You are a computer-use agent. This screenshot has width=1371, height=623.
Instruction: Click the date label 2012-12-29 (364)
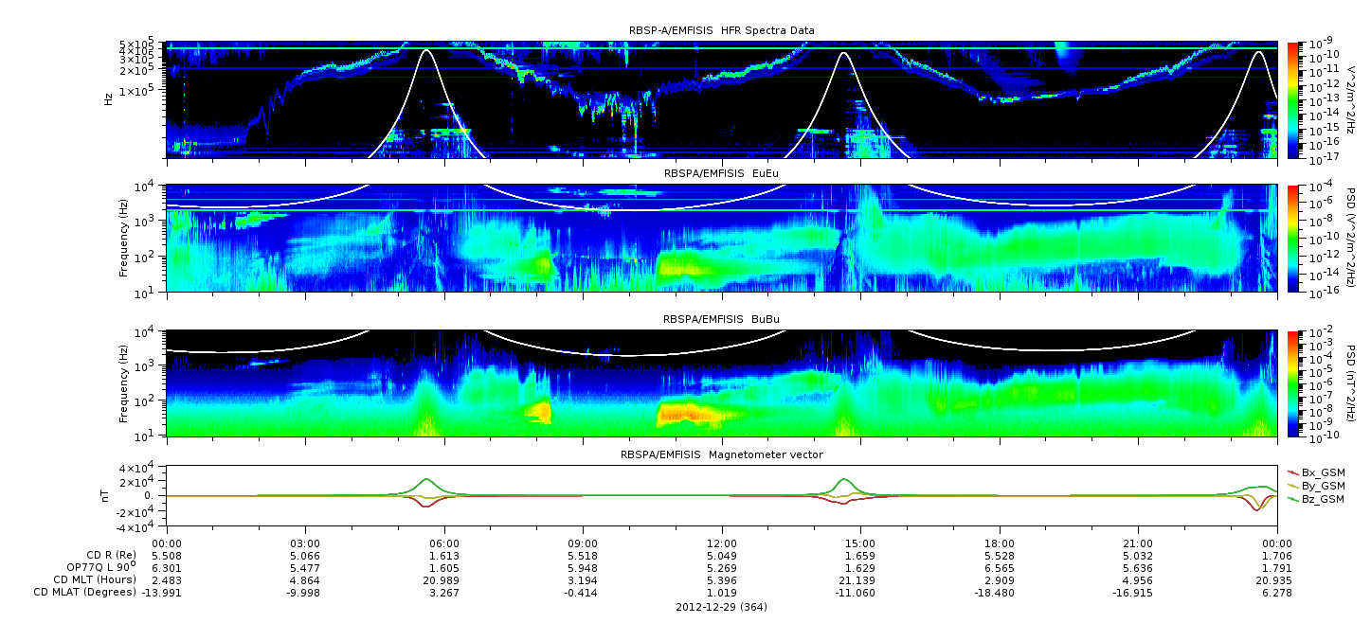(721, 607)
